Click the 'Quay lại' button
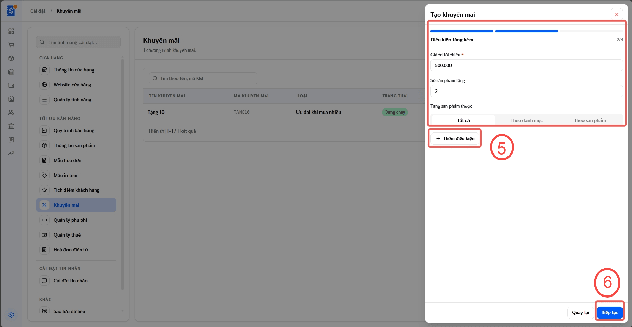This screenshot has height=327, width=632. tap(580, 312)
